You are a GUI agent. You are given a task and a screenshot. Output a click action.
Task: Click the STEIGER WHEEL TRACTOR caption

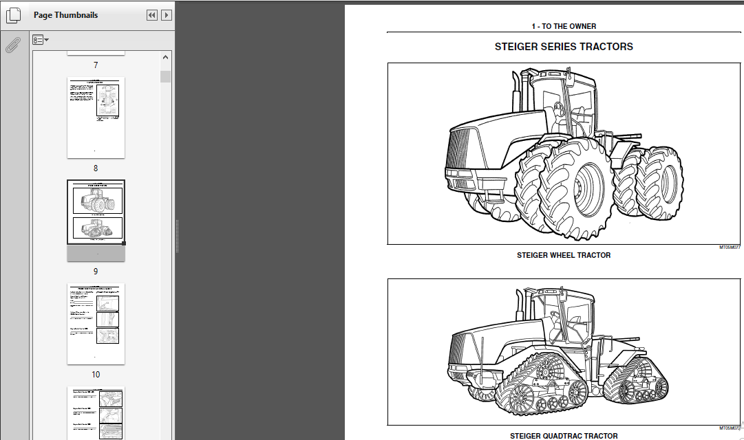(564, 255)
